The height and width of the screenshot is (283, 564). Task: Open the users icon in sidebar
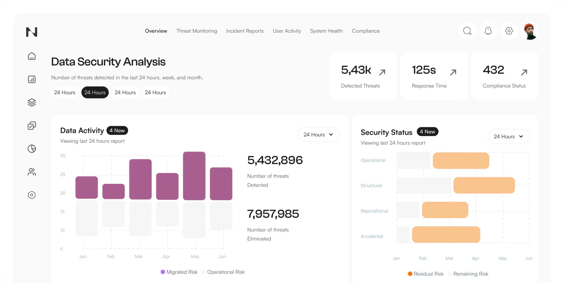pos(32,172)
